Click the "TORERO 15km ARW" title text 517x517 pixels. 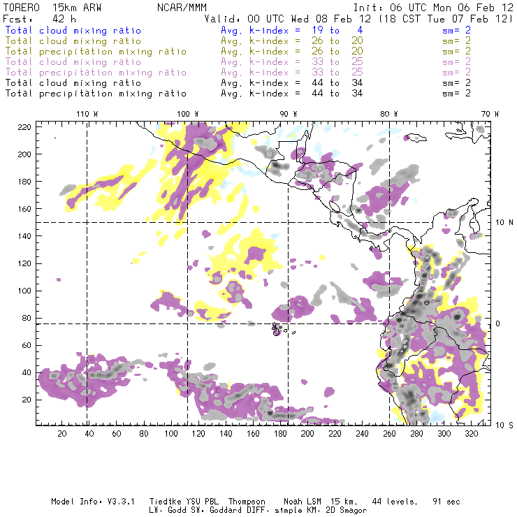click(52, 8)
